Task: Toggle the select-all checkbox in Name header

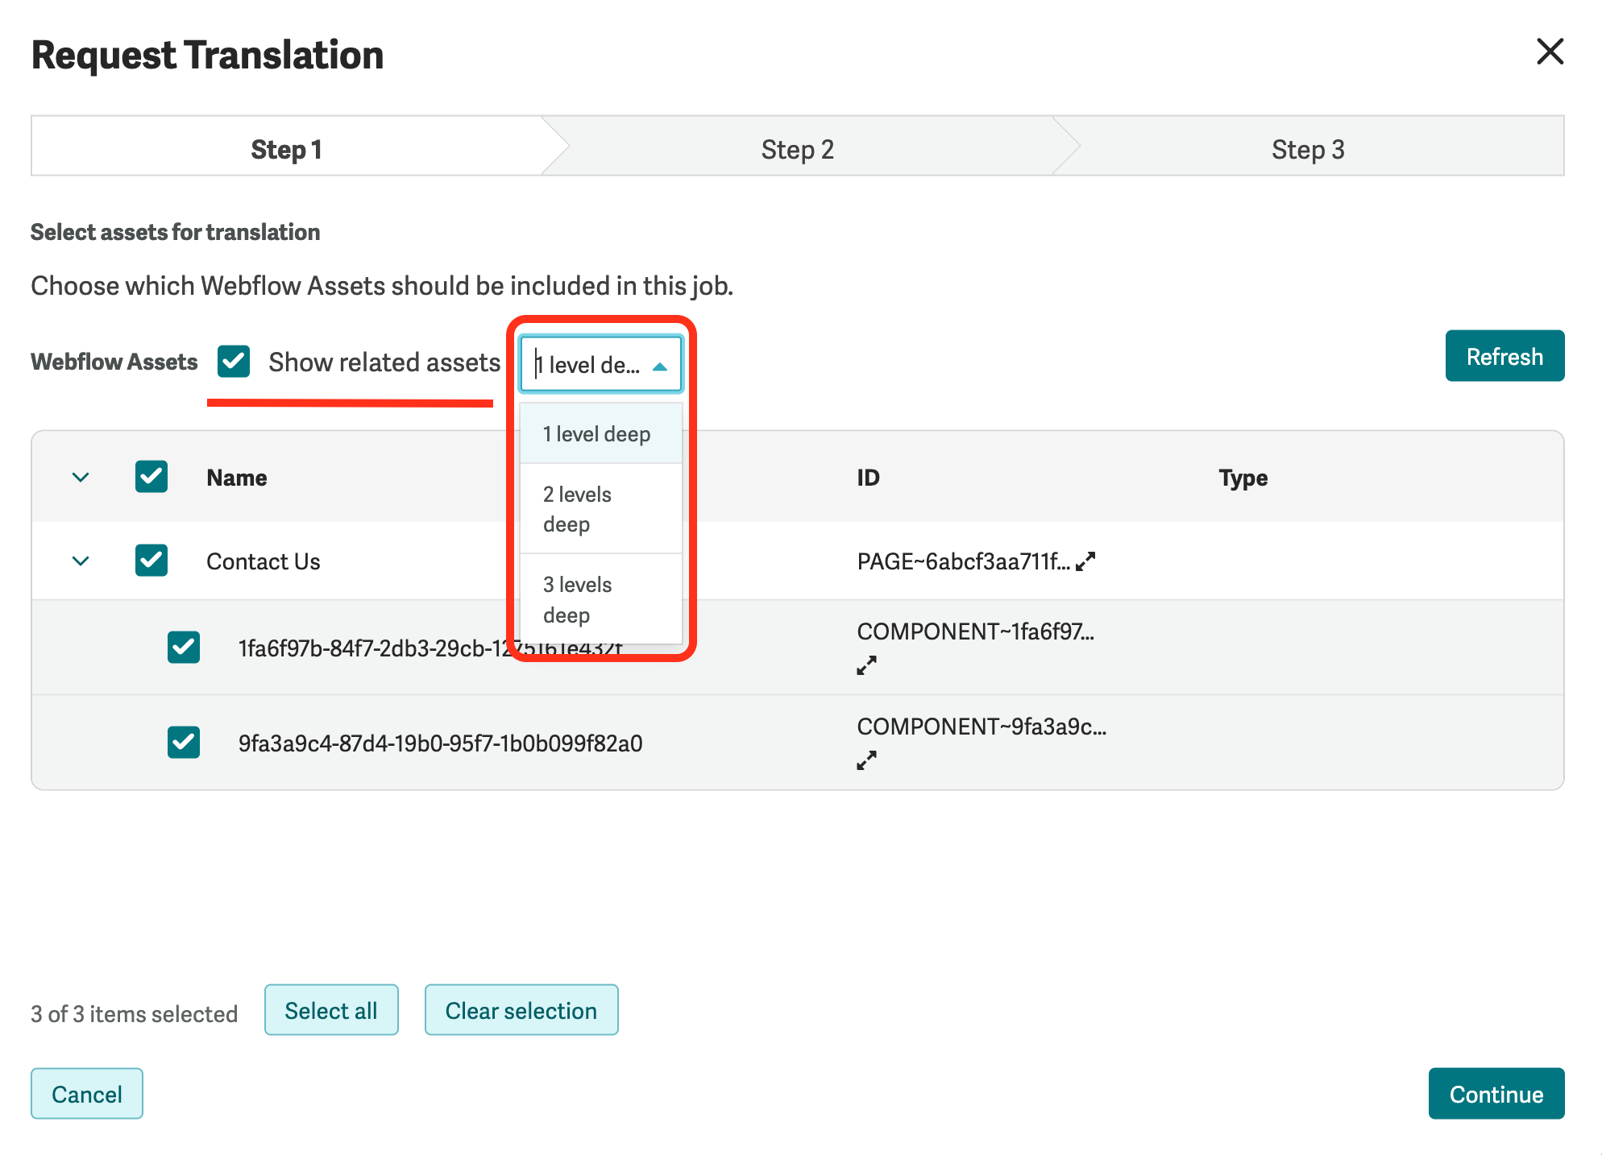Action: pyautogui.click(x=151, y=477)
